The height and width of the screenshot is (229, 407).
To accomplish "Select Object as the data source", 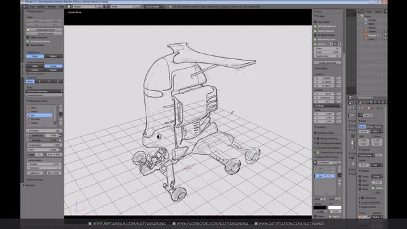I will [x=53, y=56].
